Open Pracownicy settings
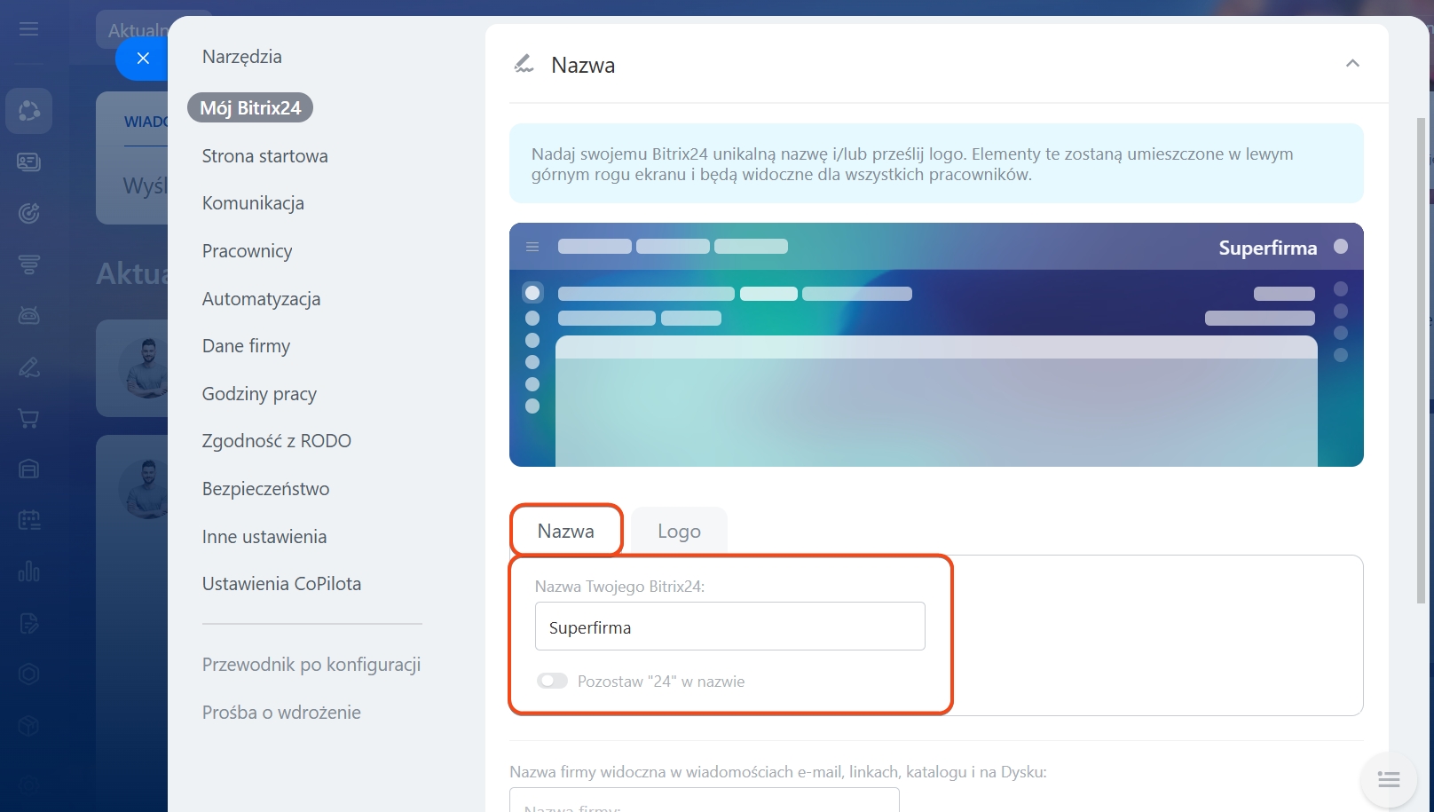1434x812 pixels. (248, 251)
